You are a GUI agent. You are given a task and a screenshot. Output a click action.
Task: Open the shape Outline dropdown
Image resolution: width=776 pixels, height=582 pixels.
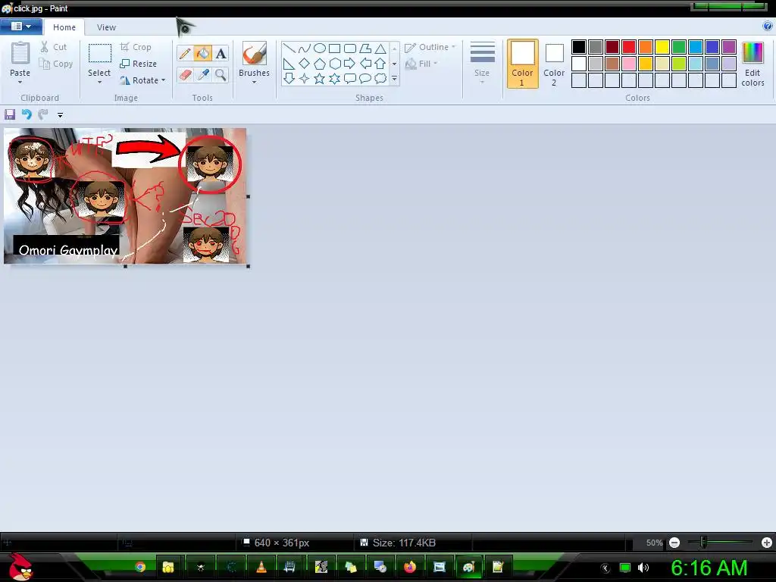point(430,47)
